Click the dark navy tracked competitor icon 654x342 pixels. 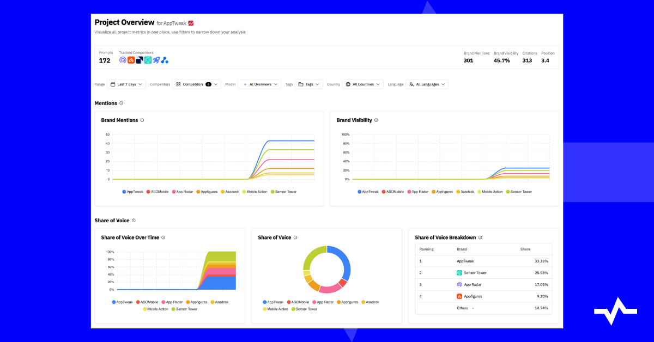pyautogui.click(x=140, y=60)
